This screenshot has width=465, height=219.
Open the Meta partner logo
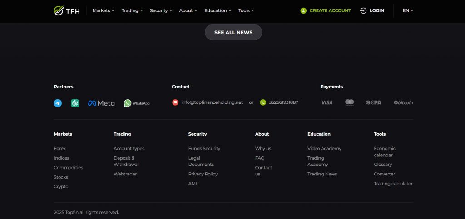click(x=101, y=103)
